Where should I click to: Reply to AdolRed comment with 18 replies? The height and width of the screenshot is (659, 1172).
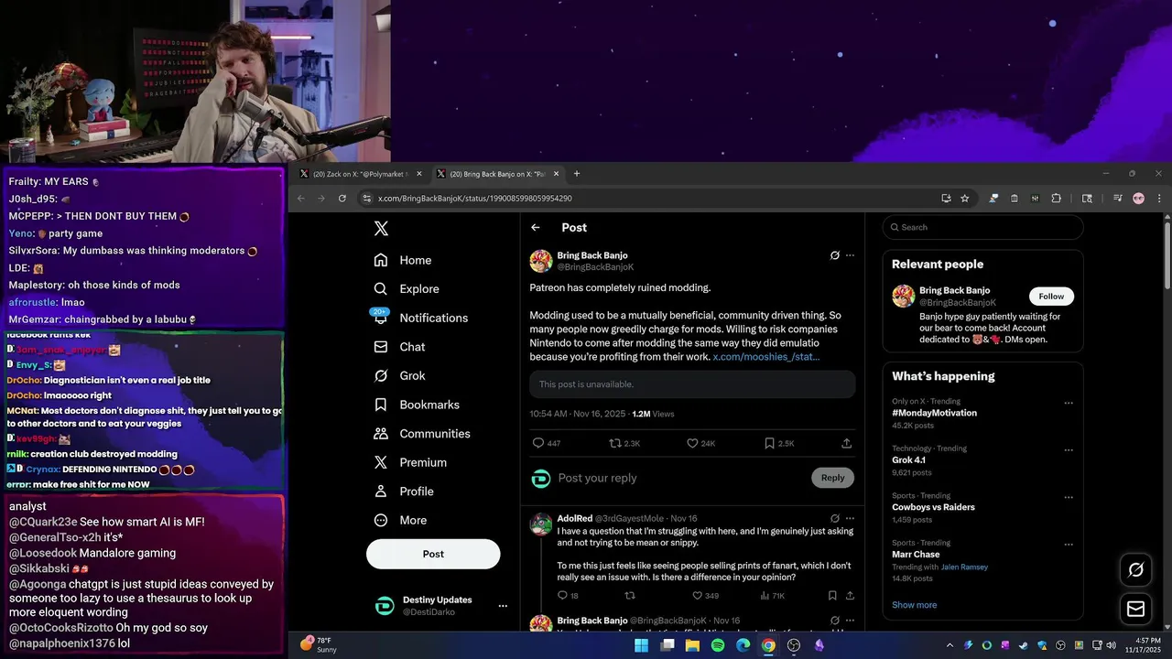tap(562, 596)
